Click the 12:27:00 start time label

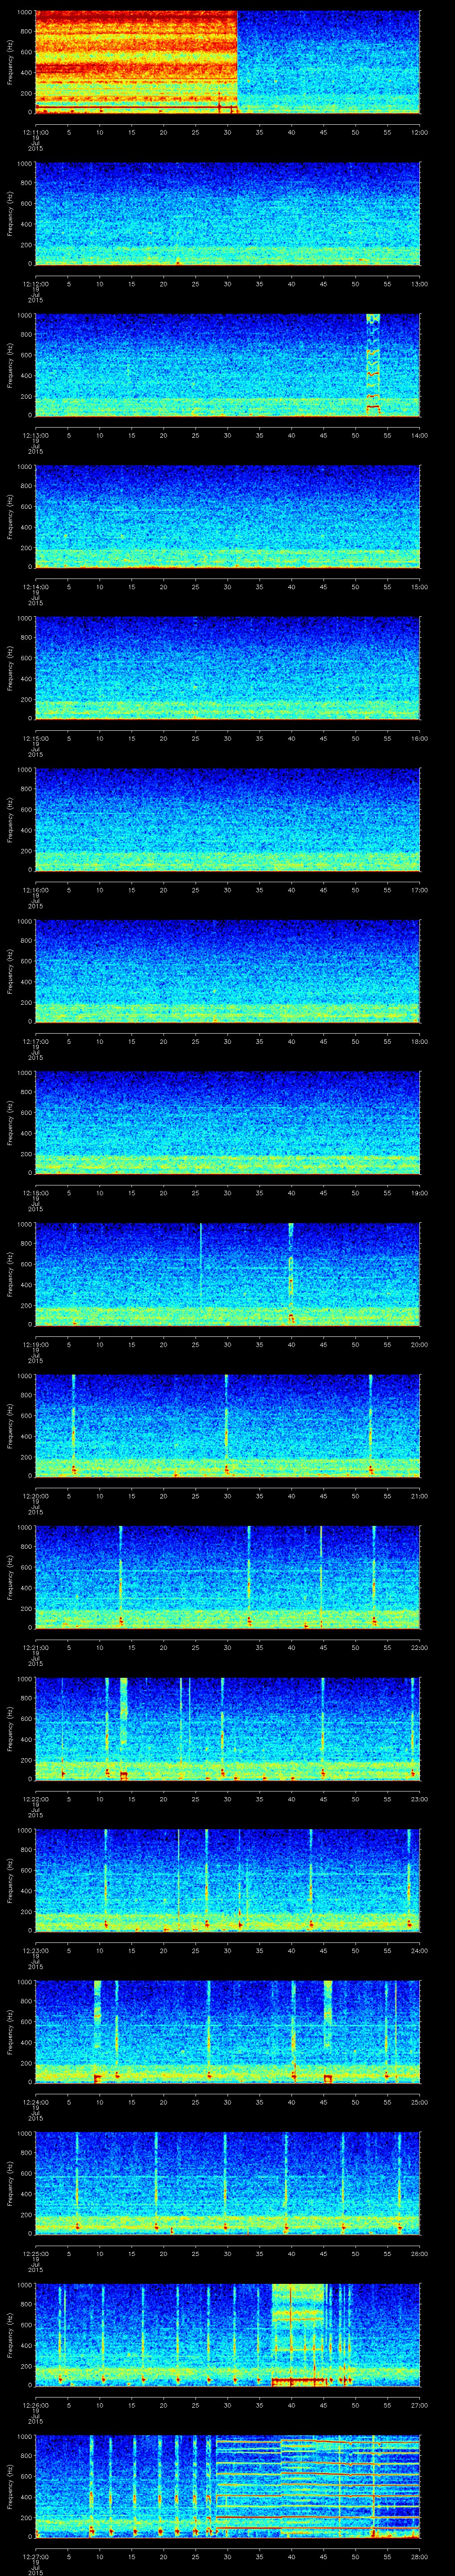[x=35, y=2557]
